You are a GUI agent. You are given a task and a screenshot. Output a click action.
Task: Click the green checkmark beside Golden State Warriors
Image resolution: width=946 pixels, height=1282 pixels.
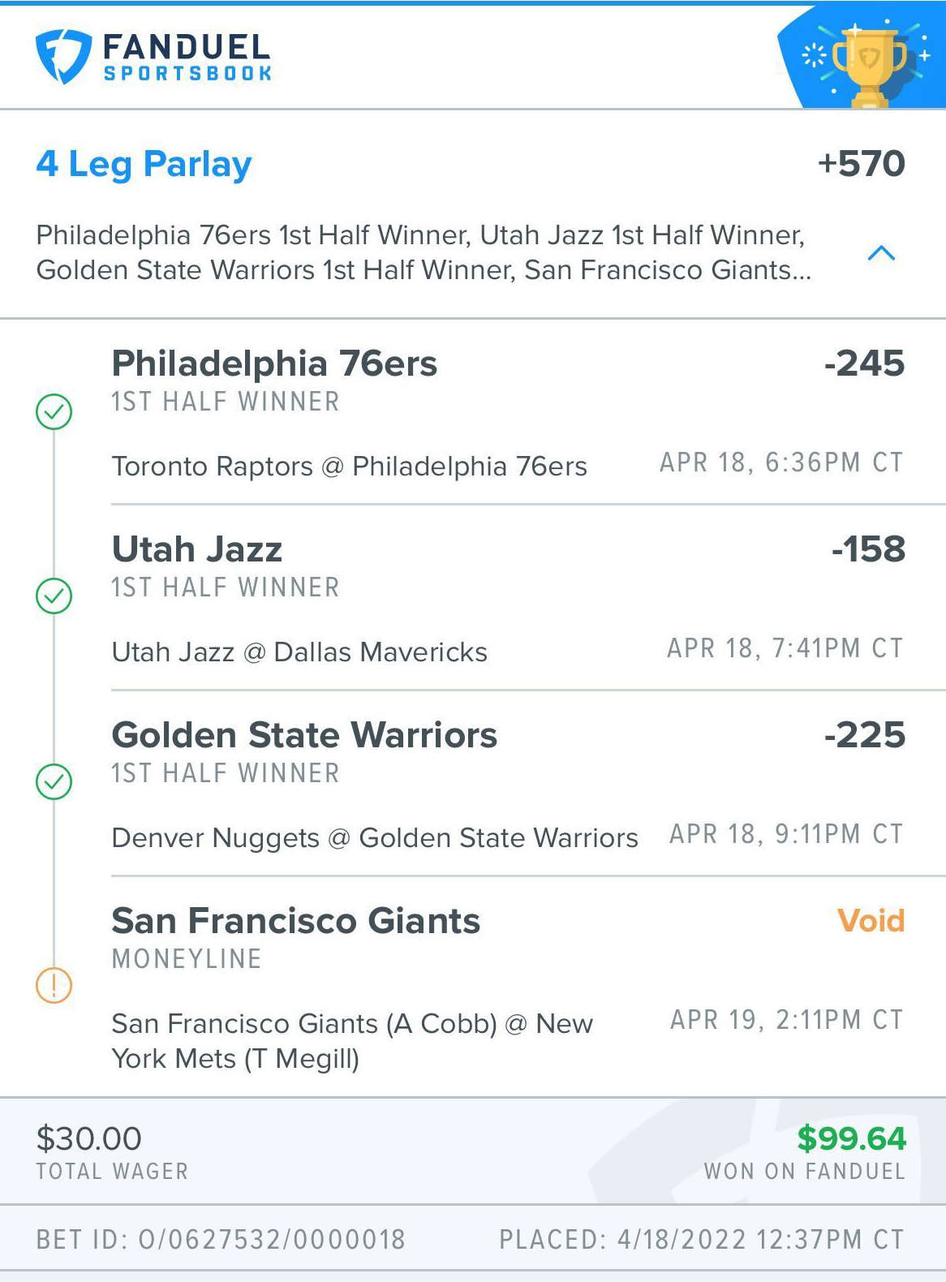click(x=54, y=782)
